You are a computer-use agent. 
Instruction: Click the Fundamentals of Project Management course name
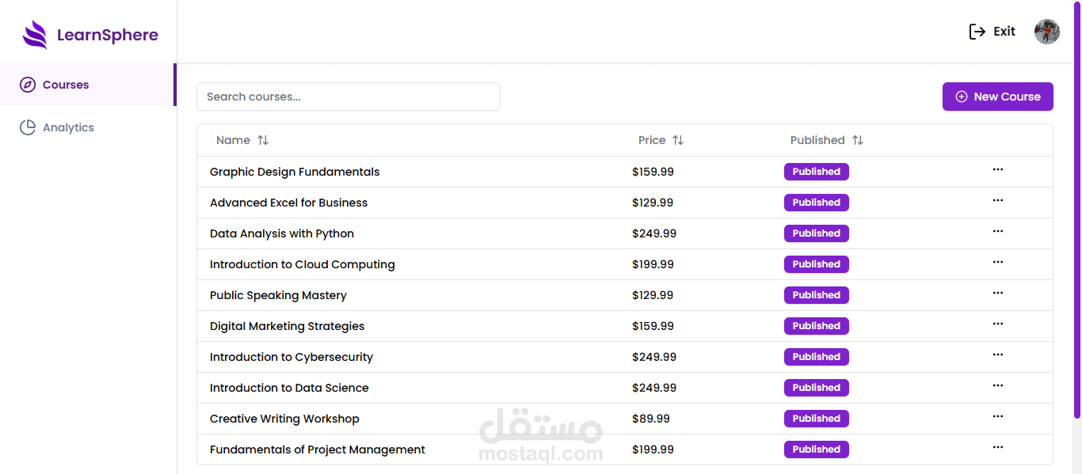pos(317,449)
